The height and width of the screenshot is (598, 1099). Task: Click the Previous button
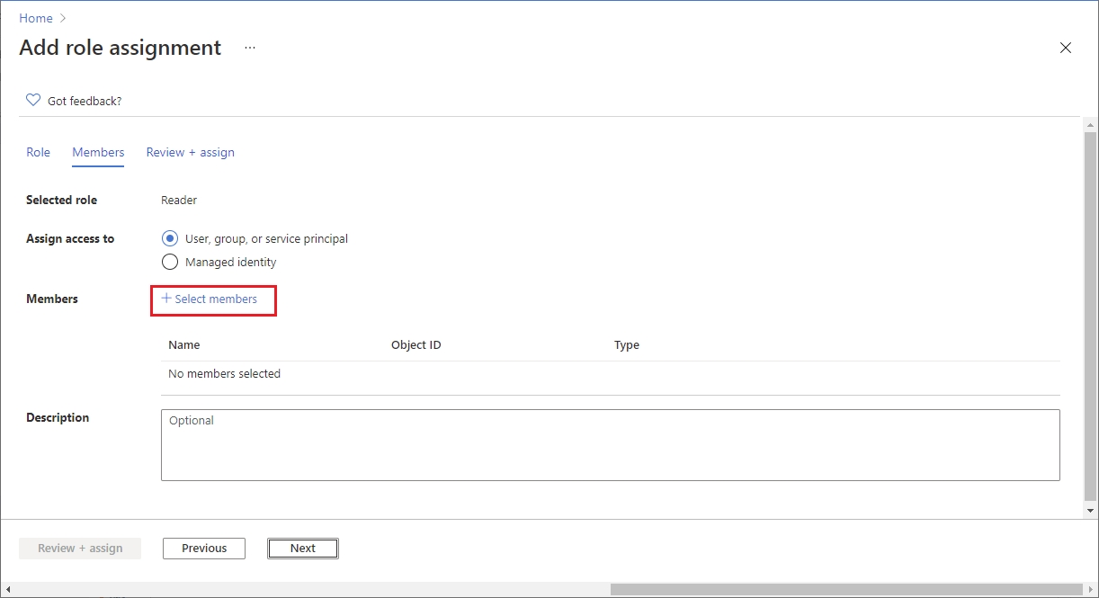[204, 549]
